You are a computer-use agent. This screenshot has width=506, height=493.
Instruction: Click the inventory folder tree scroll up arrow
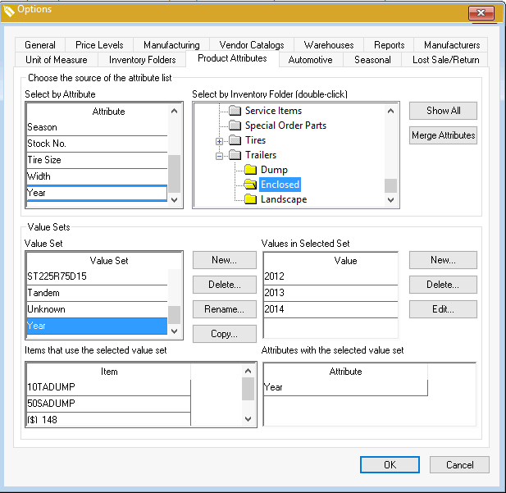pyautogui.click(x=391, y=111)
